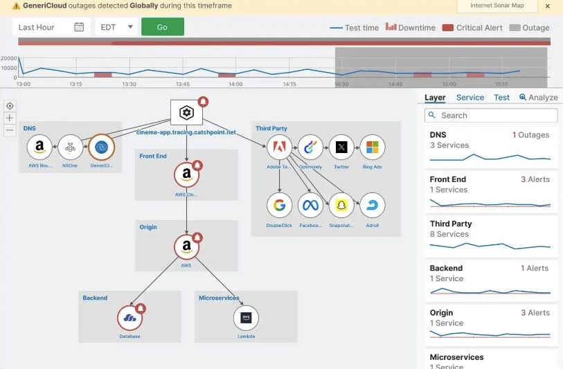Open the Internet Sonar Map button

click(497, 6)
